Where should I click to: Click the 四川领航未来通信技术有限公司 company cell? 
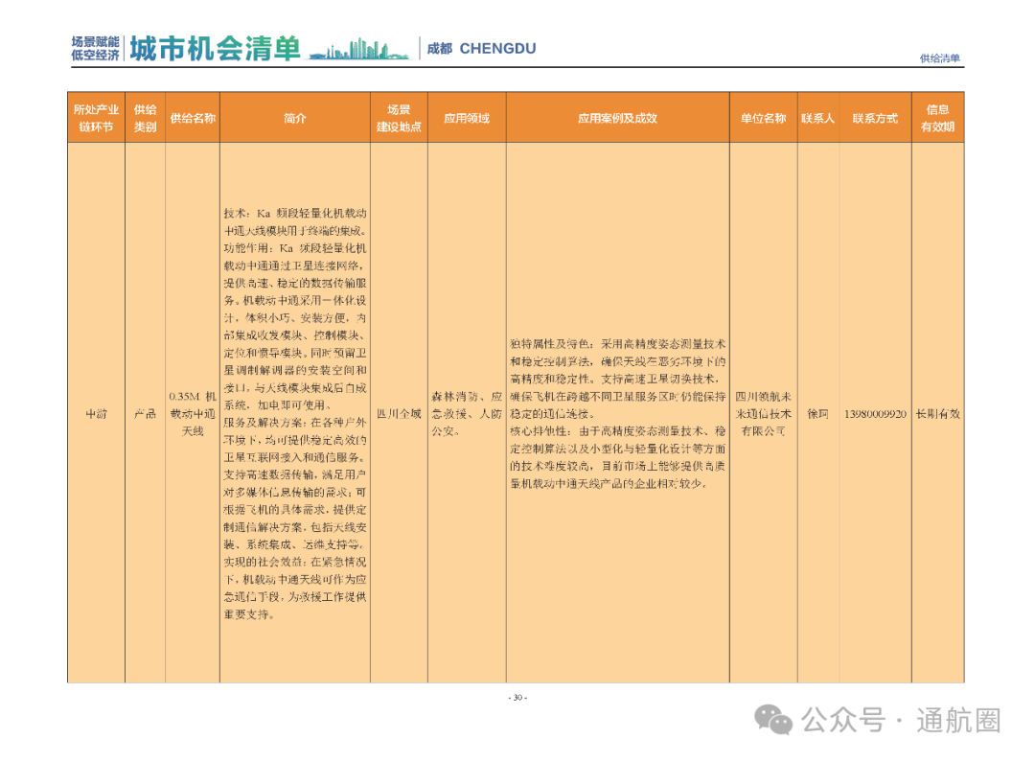click(764, 414)
